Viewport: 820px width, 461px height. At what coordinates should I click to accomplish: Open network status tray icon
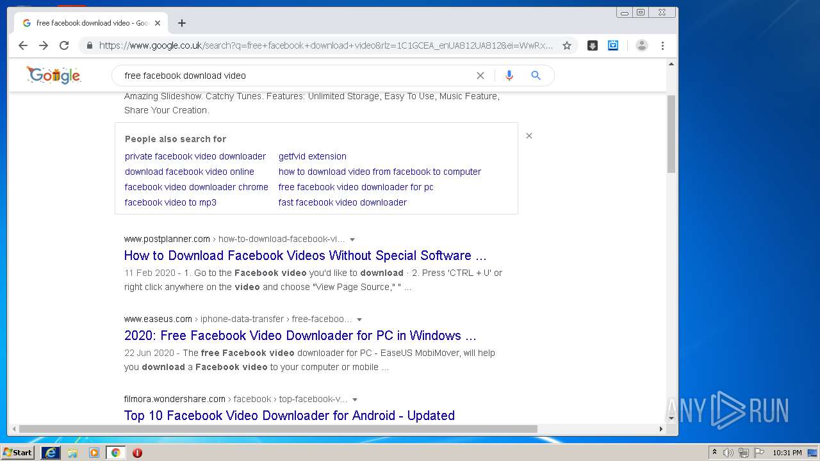click(744, 453)
